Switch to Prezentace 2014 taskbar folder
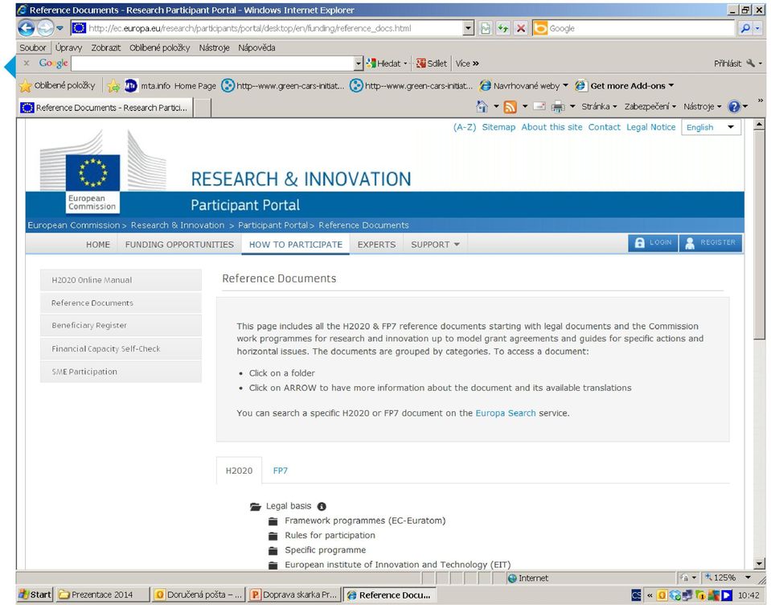Screen dimensions: 771x605 (102, 595)
